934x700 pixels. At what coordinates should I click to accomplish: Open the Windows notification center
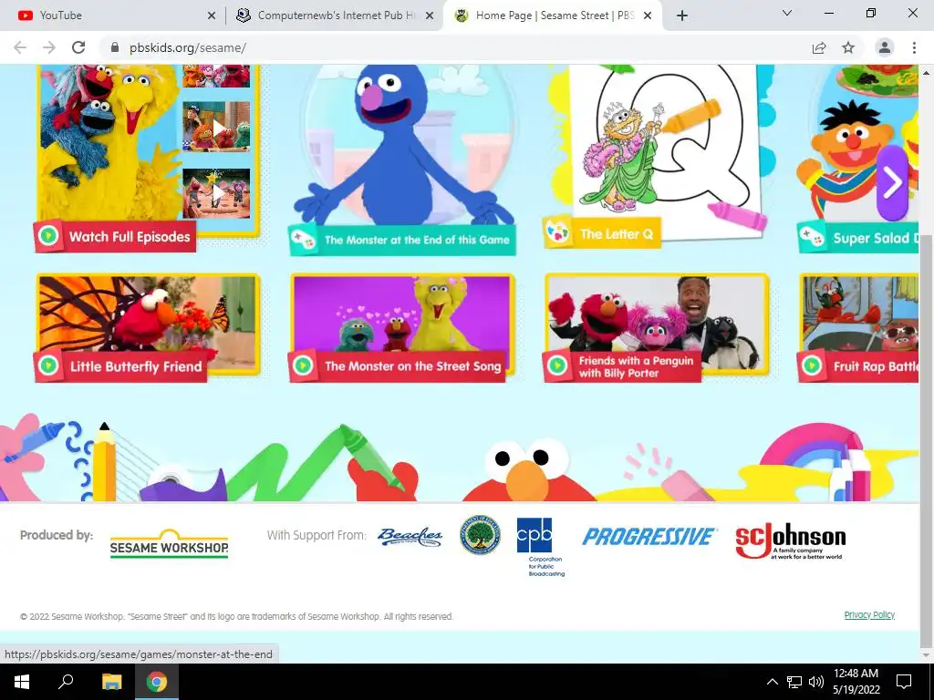coord(904,682)
